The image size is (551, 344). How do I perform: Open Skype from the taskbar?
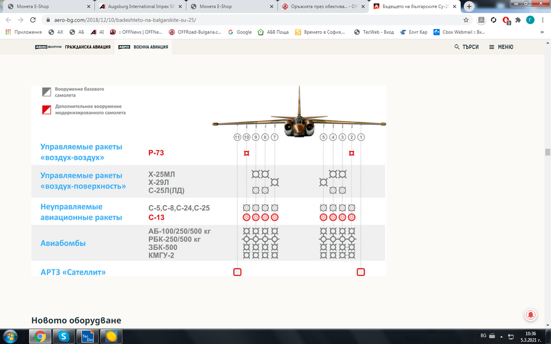tap(63, 336)
